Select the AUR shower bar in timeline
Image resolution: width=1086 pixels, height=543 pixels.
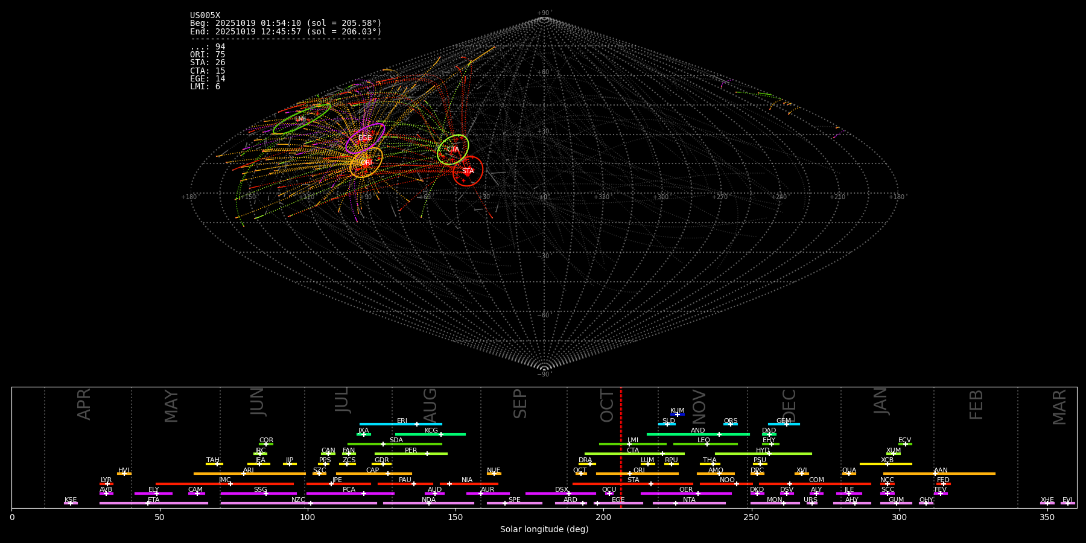pos(487,494)
